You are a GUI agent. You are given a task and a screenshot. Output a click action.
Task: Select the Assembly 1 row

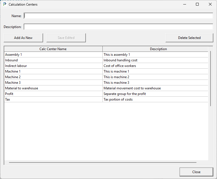[106, 55]
